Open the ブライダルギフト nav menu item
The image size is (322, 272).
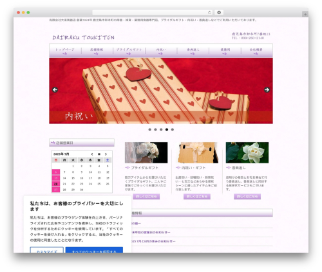click(129, 51)
